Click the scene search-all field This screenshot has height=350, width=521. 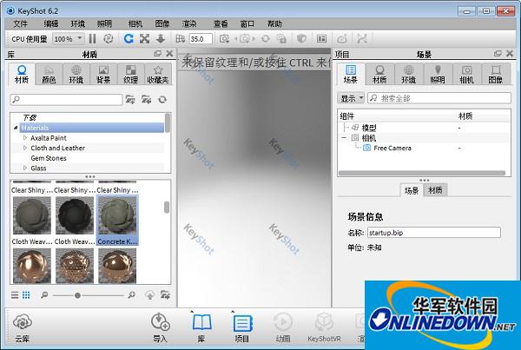click(x=439, y=98)
